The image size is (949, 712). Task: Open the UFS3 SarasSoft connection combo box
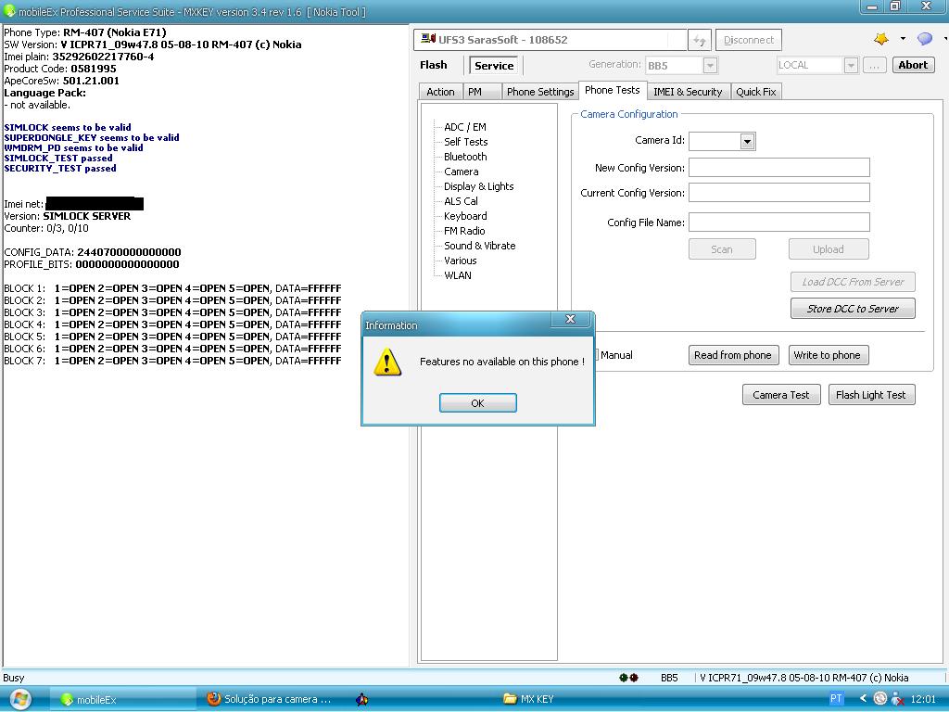tap(550, 40)
